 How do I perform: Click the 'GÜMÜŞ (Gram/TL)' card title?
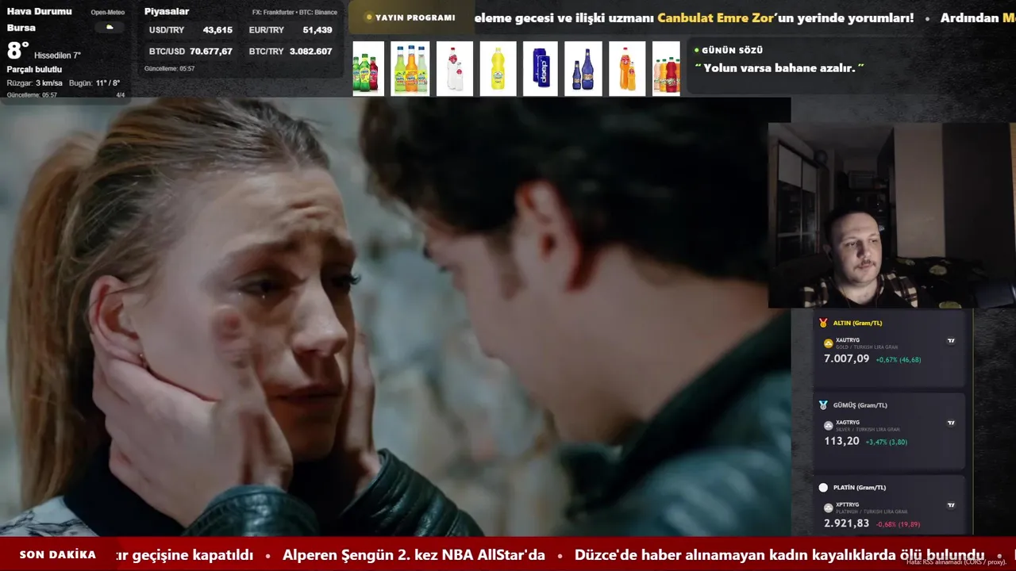click(860, 405)
